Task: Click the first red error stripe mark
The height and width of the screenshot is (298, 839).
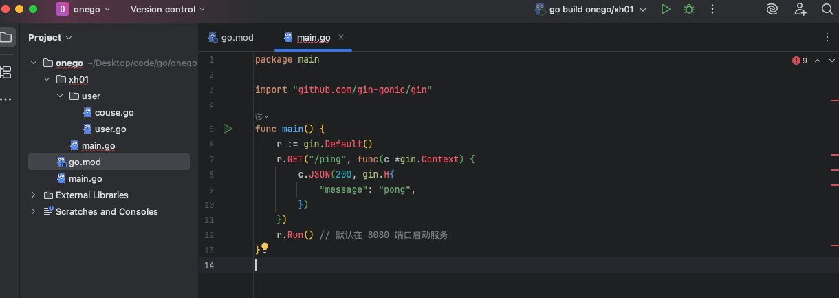Action: click(x=834, y=100)
